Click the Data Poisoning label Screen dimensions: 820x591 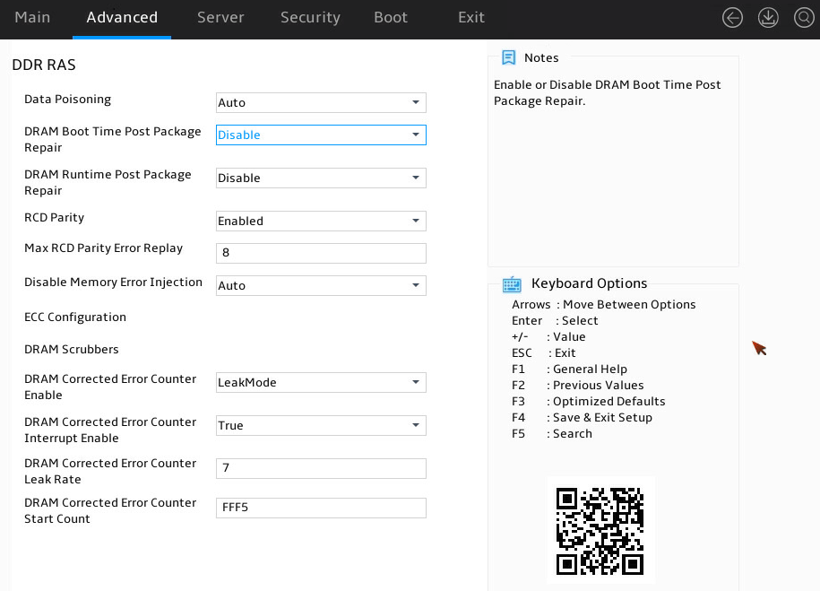point(68,100)
